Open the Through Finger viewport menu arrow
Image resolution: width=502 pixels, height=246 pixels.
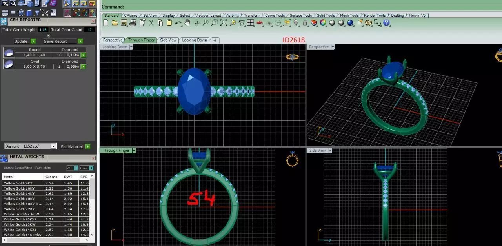click(133, 150)
